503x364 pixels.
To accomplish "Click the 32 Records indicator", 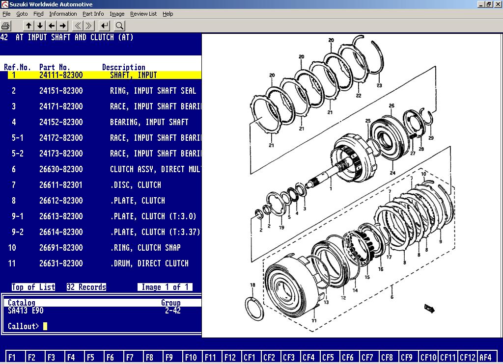I will pyautogui.click(x=86, y=287).
